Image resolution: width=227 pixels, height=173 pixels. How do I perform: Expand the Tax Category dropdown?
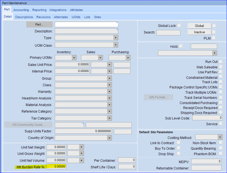pos(110,118)
